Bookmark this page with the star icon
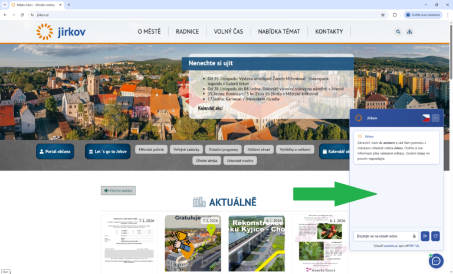The height and width of the screenshot is (274, 453). (383, 15)
